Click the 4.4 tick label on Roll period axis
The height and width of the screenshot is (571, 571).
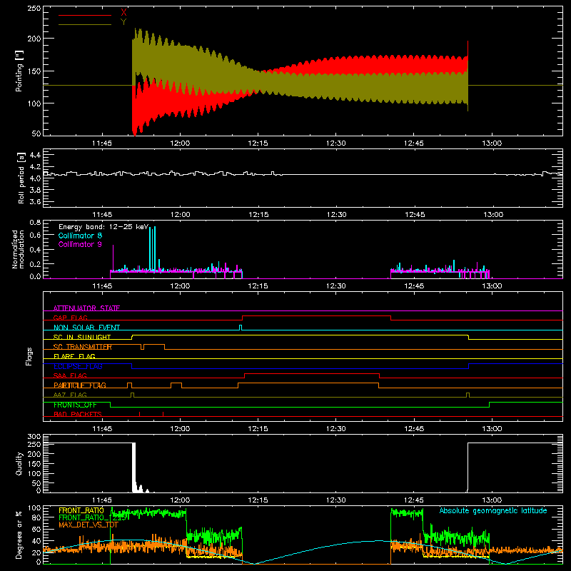34,155
